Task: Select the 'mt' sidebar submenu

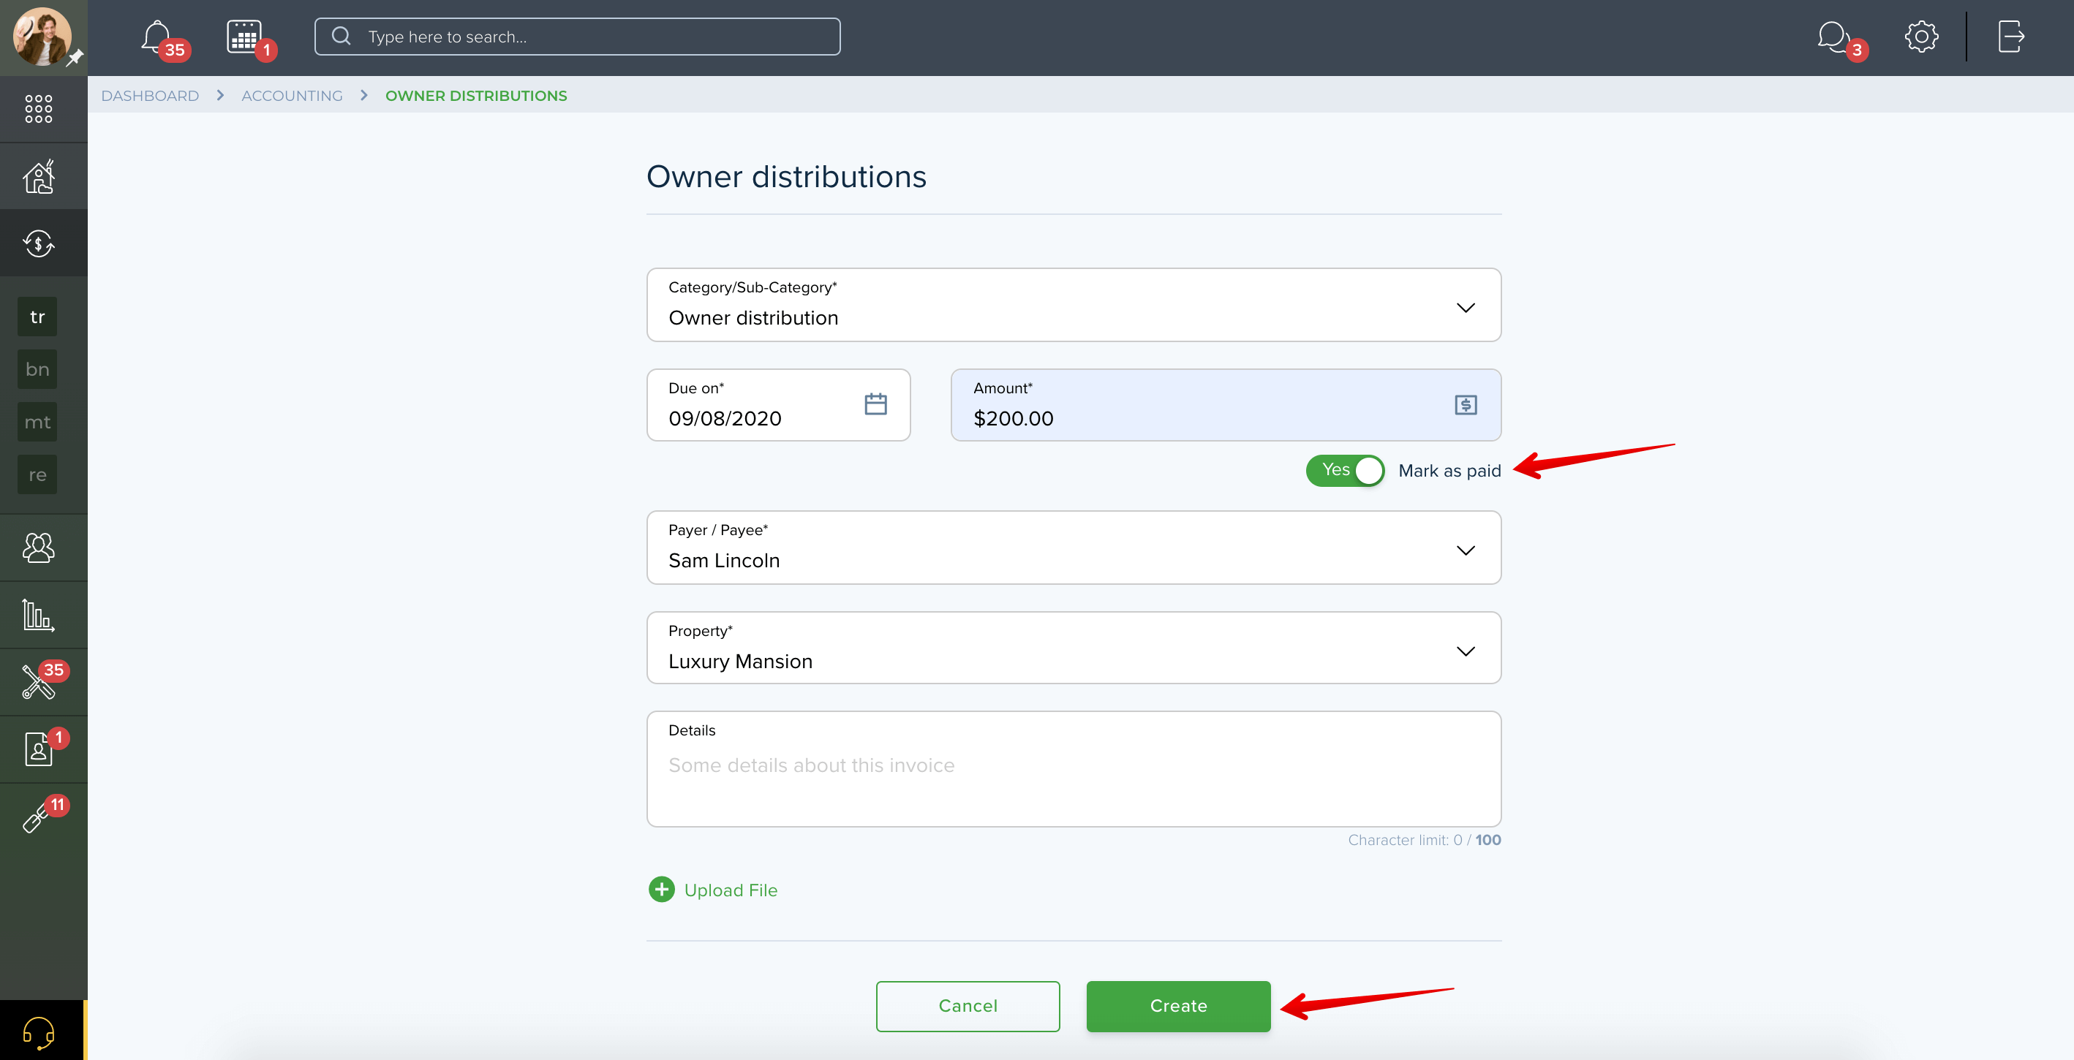Action: click(x=37, y=422)
